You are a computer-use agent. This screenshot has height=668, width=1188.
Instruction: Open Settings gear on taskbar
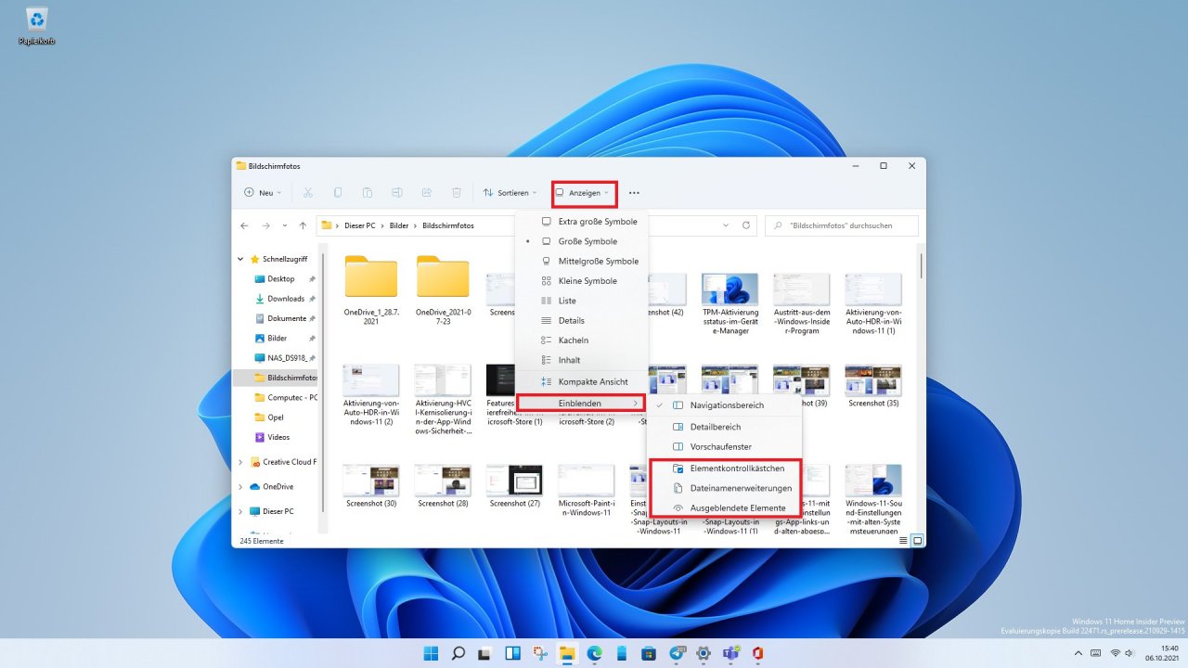(704, 653)
